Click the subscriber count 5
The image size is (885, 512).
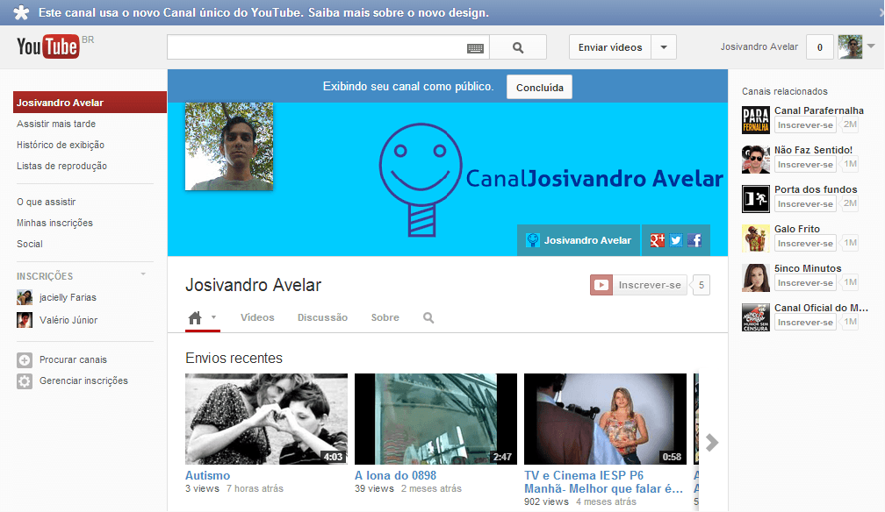point(701,285)
